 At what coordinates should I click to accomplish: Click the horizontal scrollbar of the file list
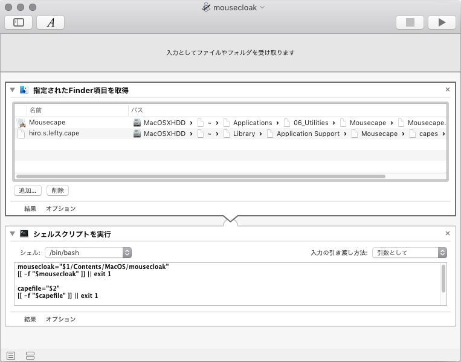click(201, 176)
